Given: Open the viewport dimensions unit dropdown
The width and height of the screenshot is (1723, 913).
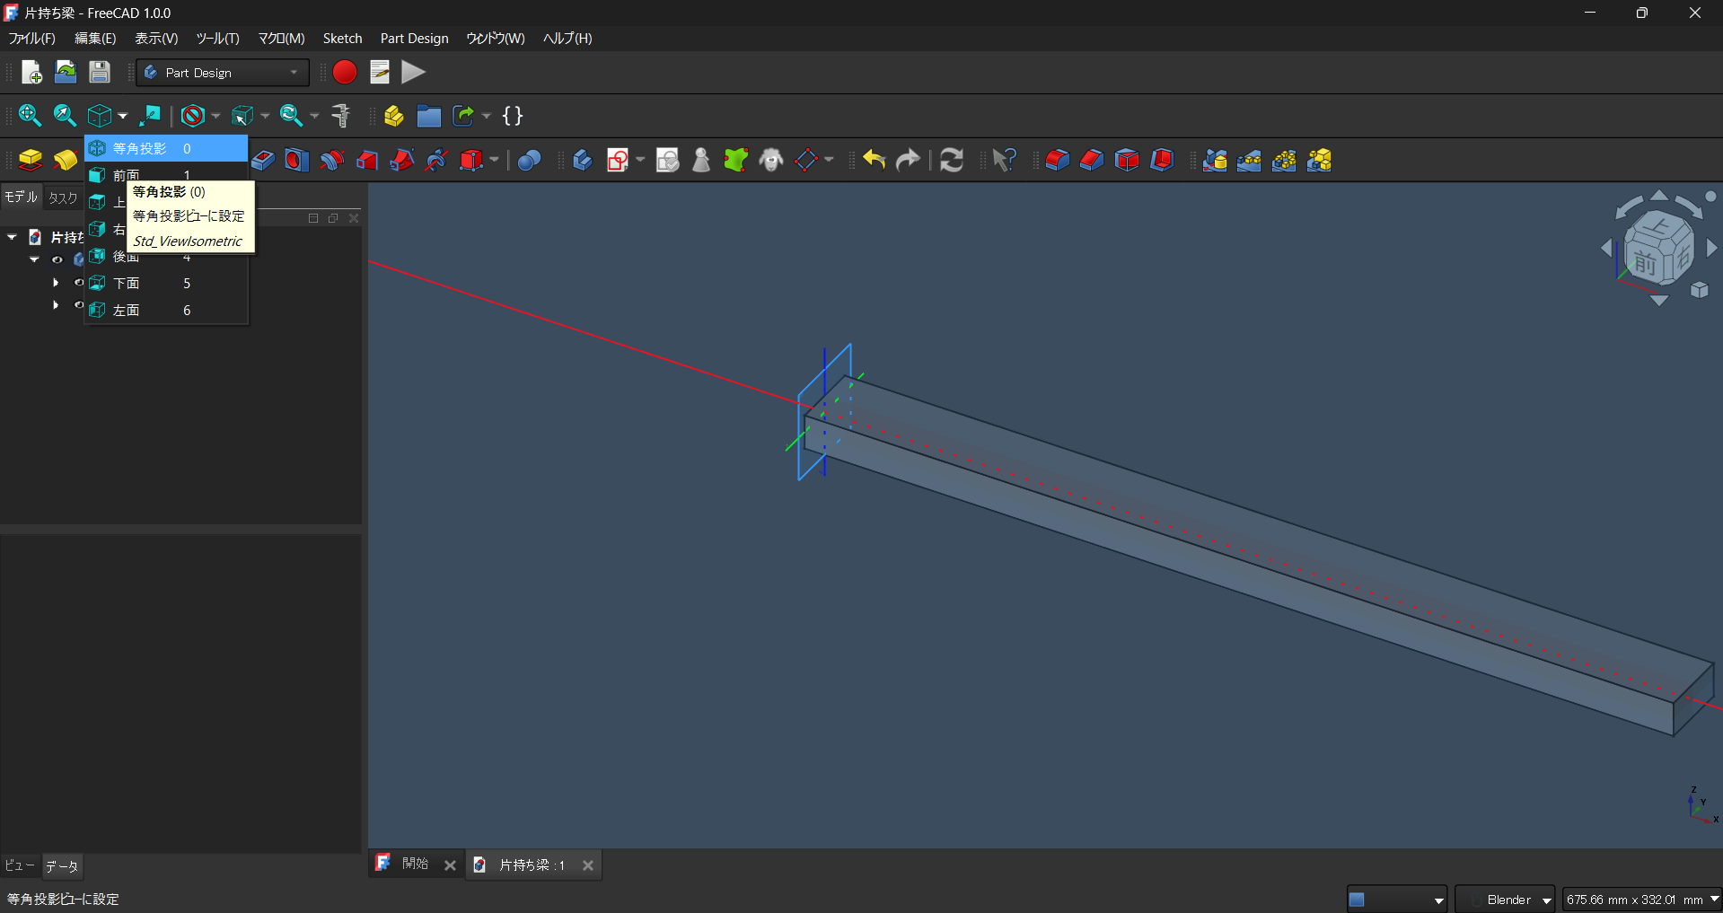Looking at the screenshot, I should tap(1642, 900).
